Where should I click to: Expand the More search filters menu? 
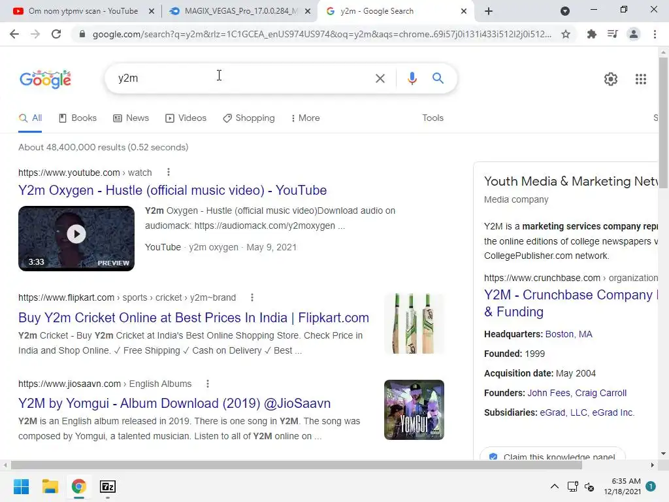[306, 118]
